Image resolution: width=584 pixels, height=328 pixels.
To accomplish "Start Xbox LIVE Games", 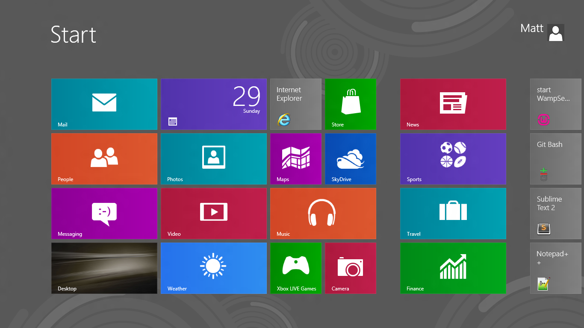I will click(x=295, y=268).
